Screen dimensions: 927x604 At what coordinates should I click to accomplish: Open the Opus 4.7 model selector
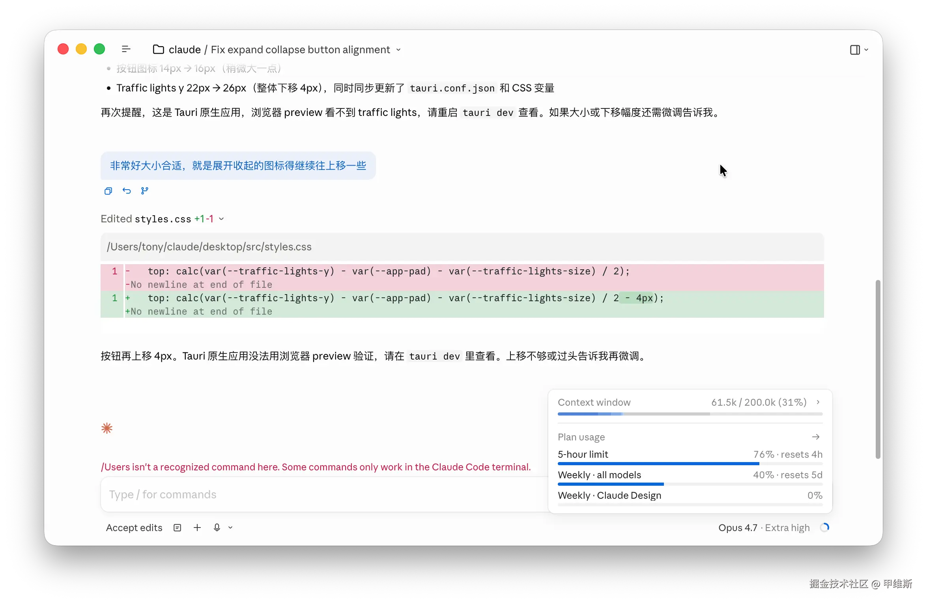click(x=737, y=528)
